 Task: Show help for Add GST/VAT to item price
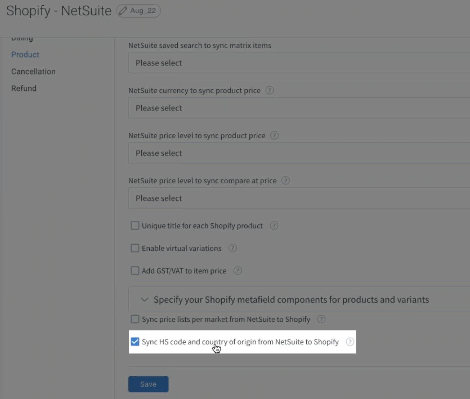click(x=238, y=271)
